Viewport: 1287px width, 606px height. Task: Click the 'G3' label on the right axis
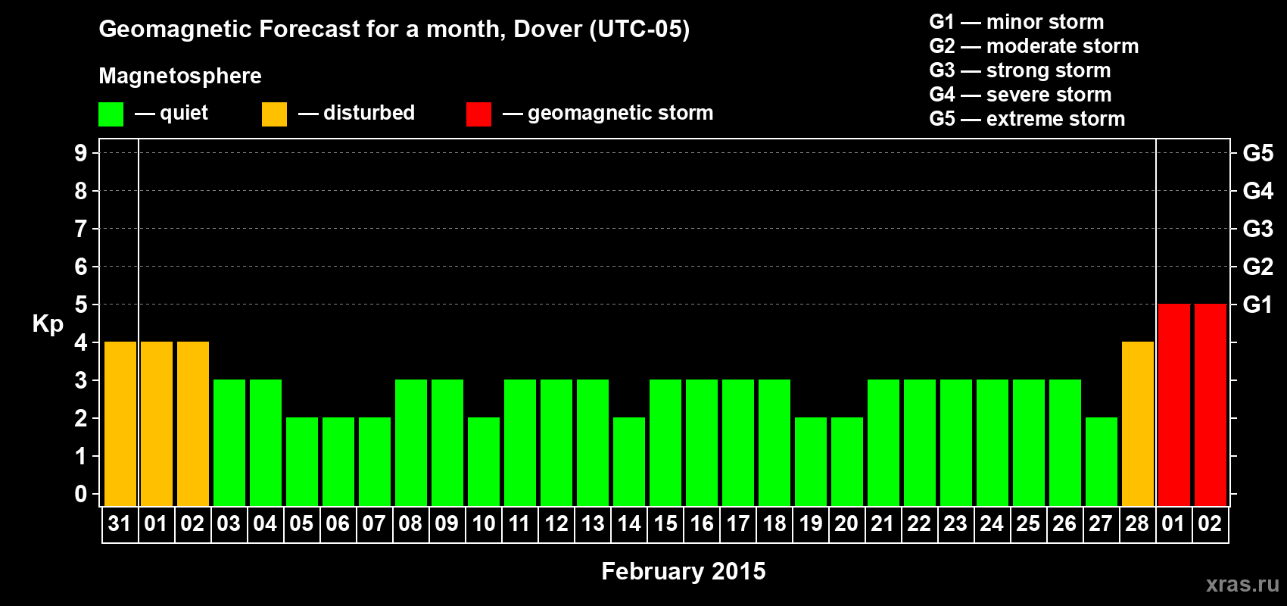pyautogui.click(x=1258, y=229)
